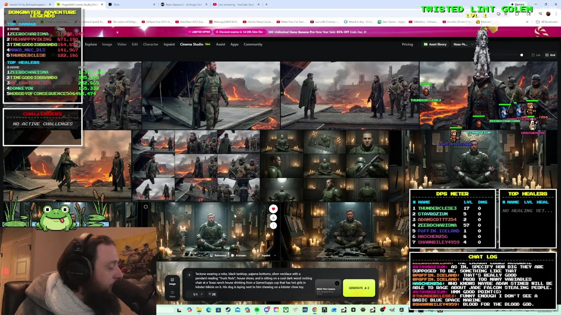Open the Community navigation item

click(x=253, y=44)
